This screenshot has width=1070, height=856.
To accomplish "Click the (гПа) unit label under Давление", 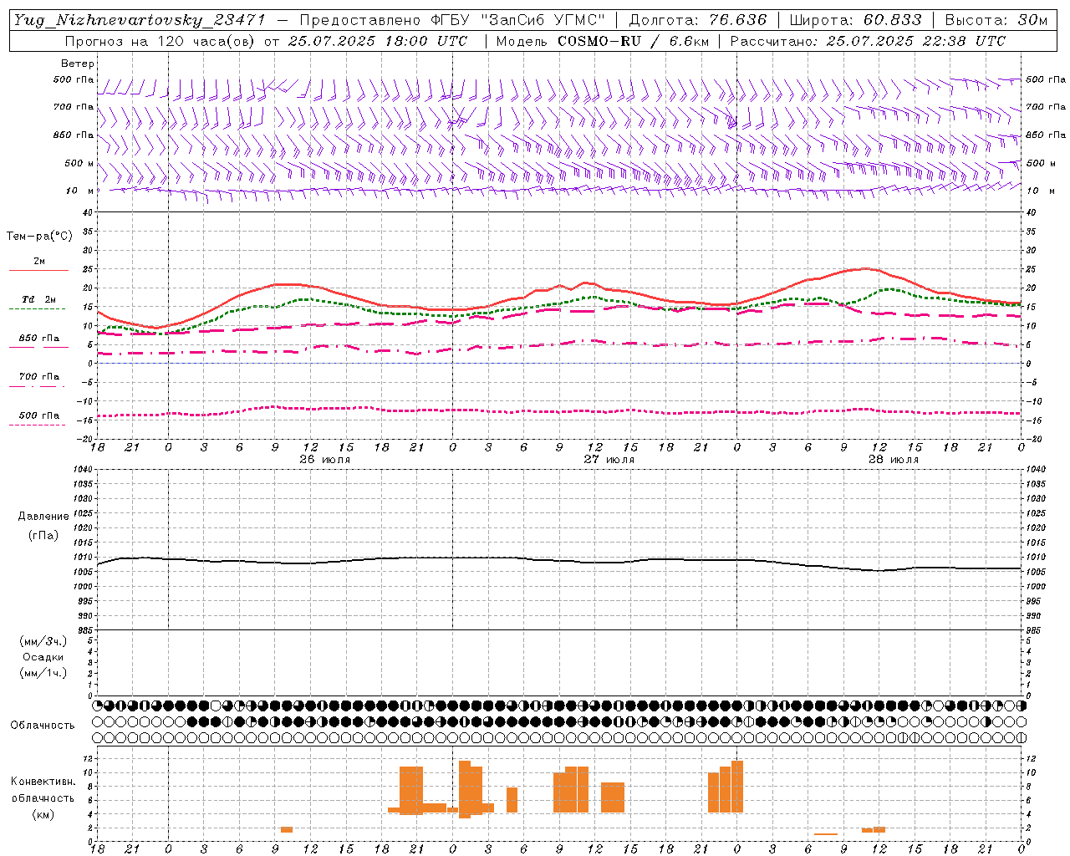I will 43,536.
